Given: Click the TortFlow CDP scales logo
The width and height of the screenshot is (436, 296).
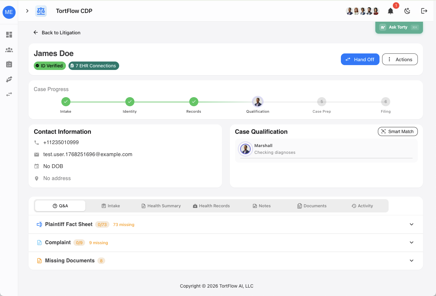Looking at the screenshot, I should (41, 11).
